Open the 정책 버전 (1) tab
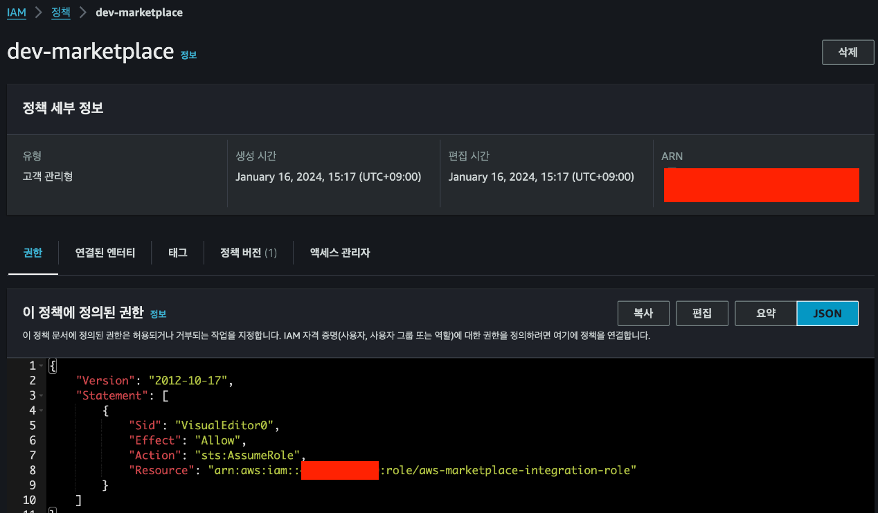Viewport: 878px width, 513px height. point(249,253)
